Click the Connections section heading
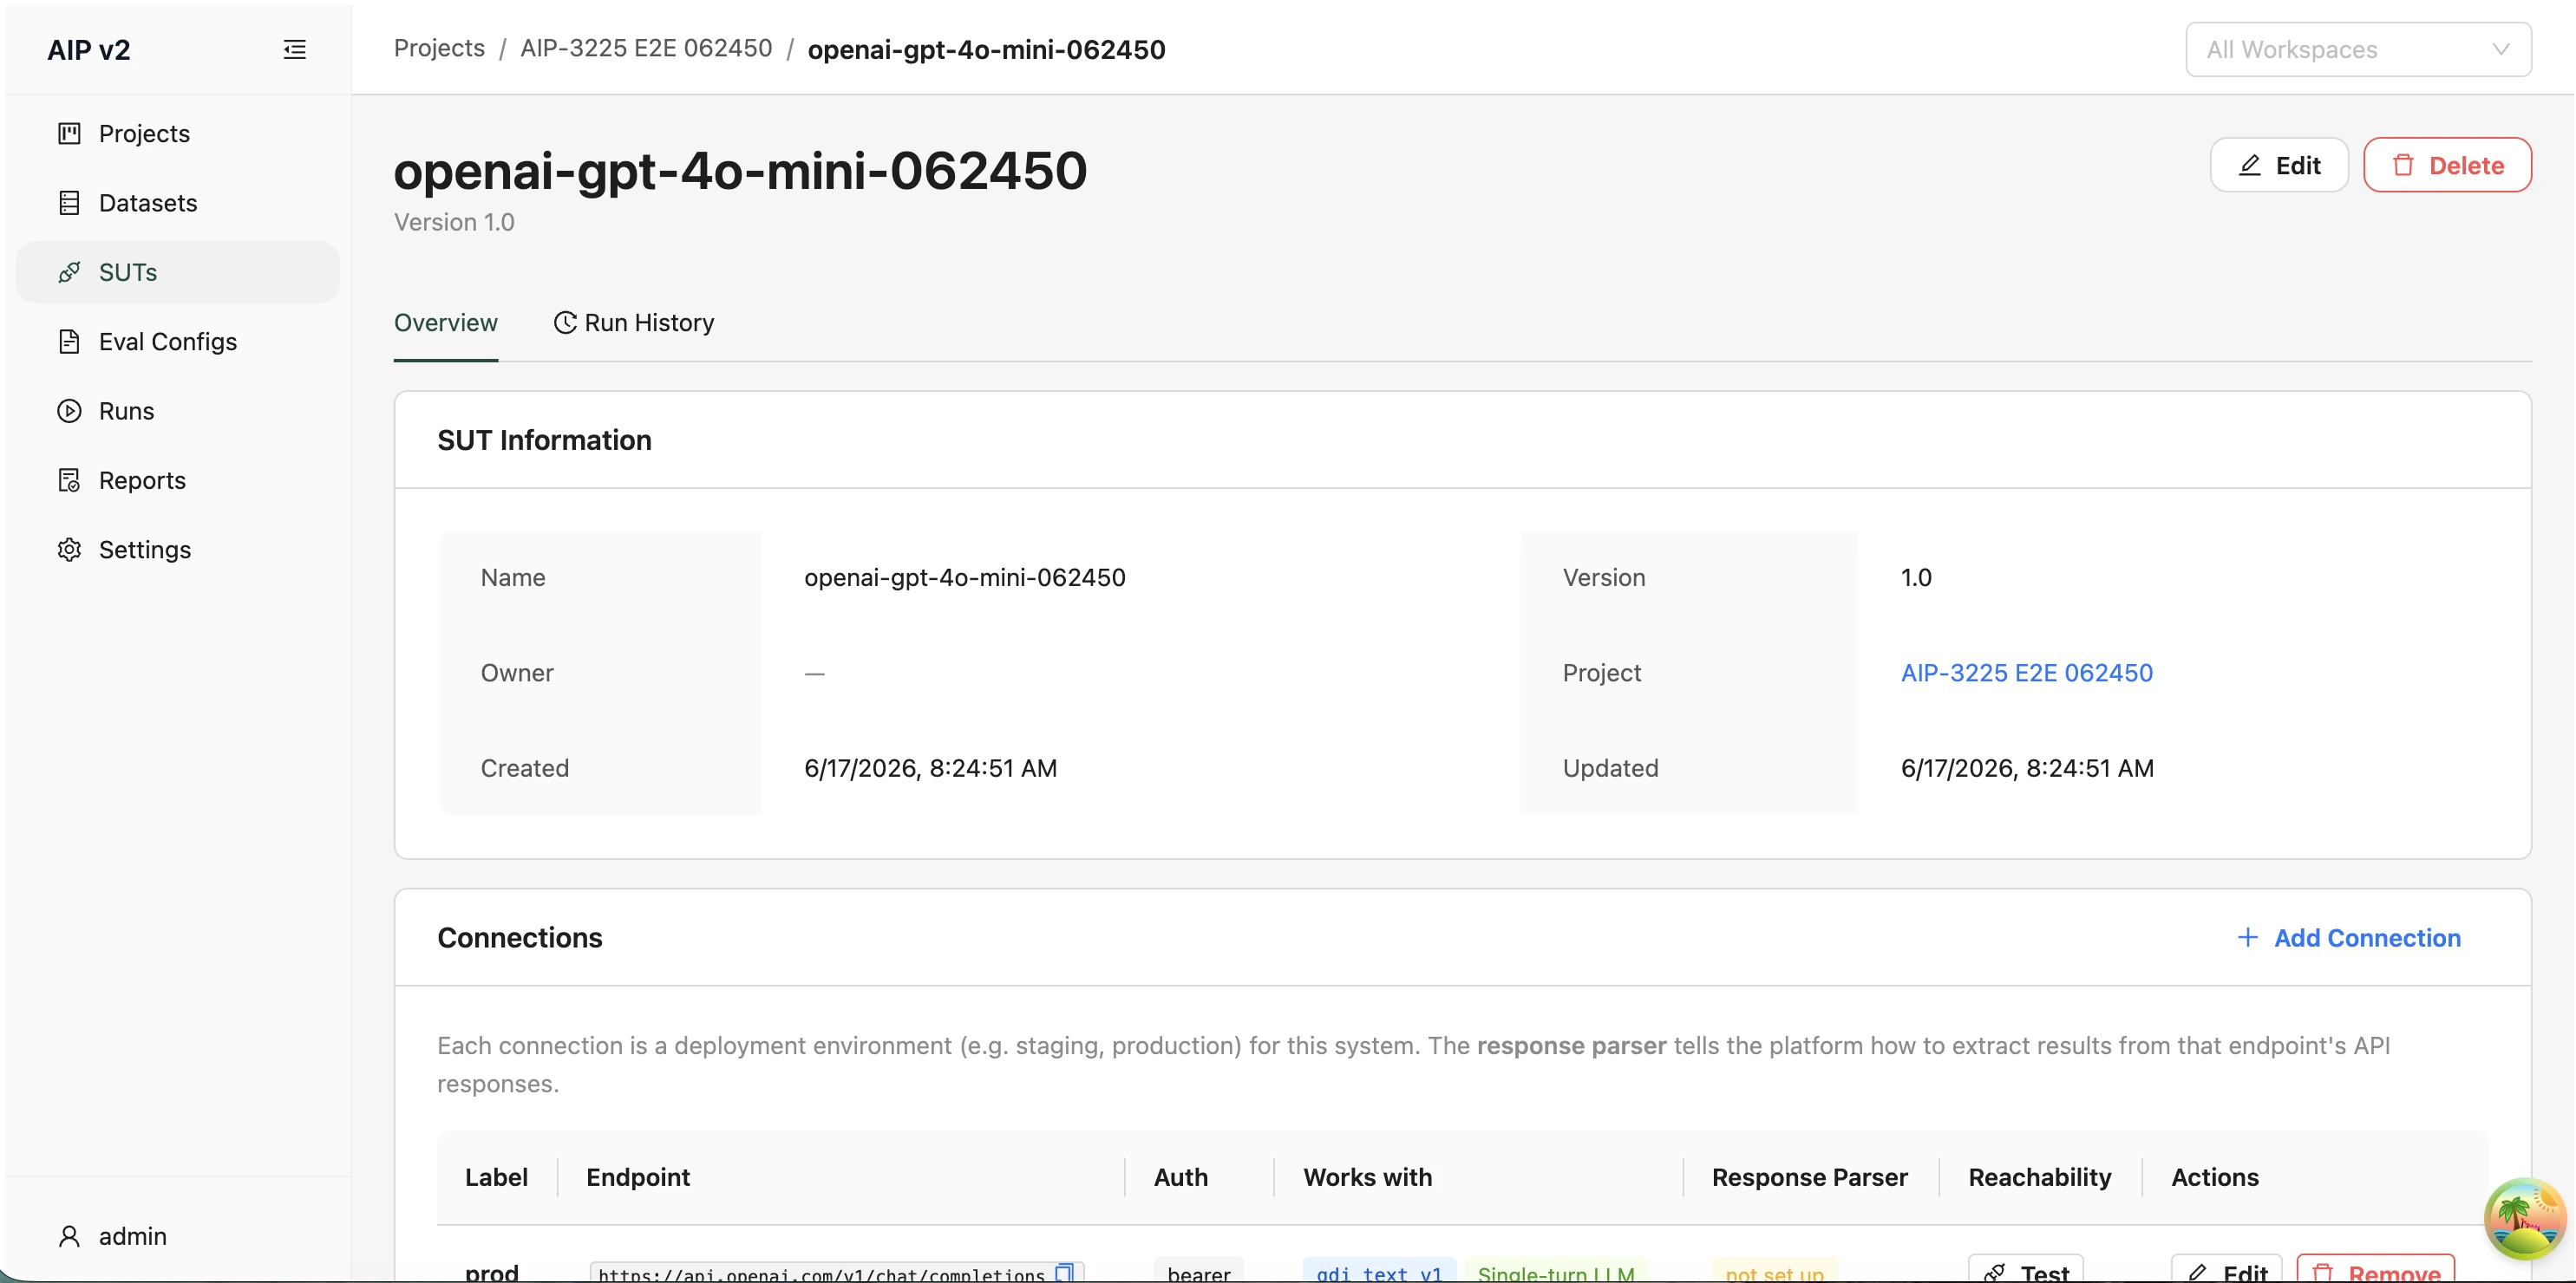This screenshot has width=2576, height=1283. click(520, 937)
